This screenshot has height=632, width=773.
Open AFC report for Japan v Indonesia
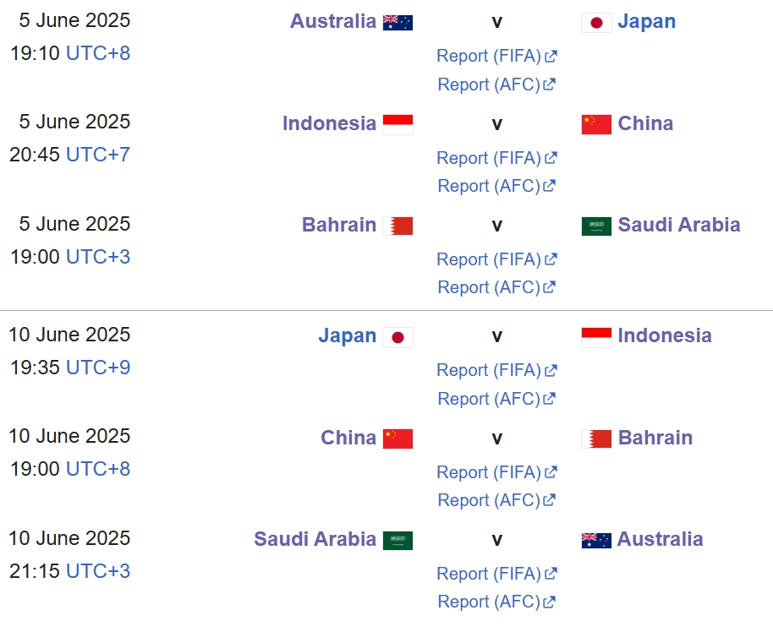[x=488, y=399]
